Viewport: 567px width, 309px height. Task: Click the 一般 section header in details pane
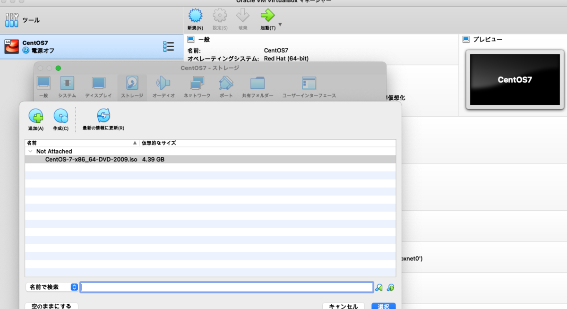pos(199,39)
